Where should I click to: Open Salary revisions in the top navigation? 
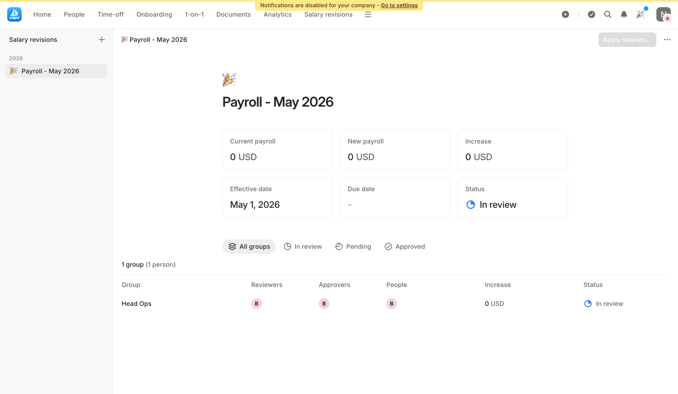(x=328, y=14)
